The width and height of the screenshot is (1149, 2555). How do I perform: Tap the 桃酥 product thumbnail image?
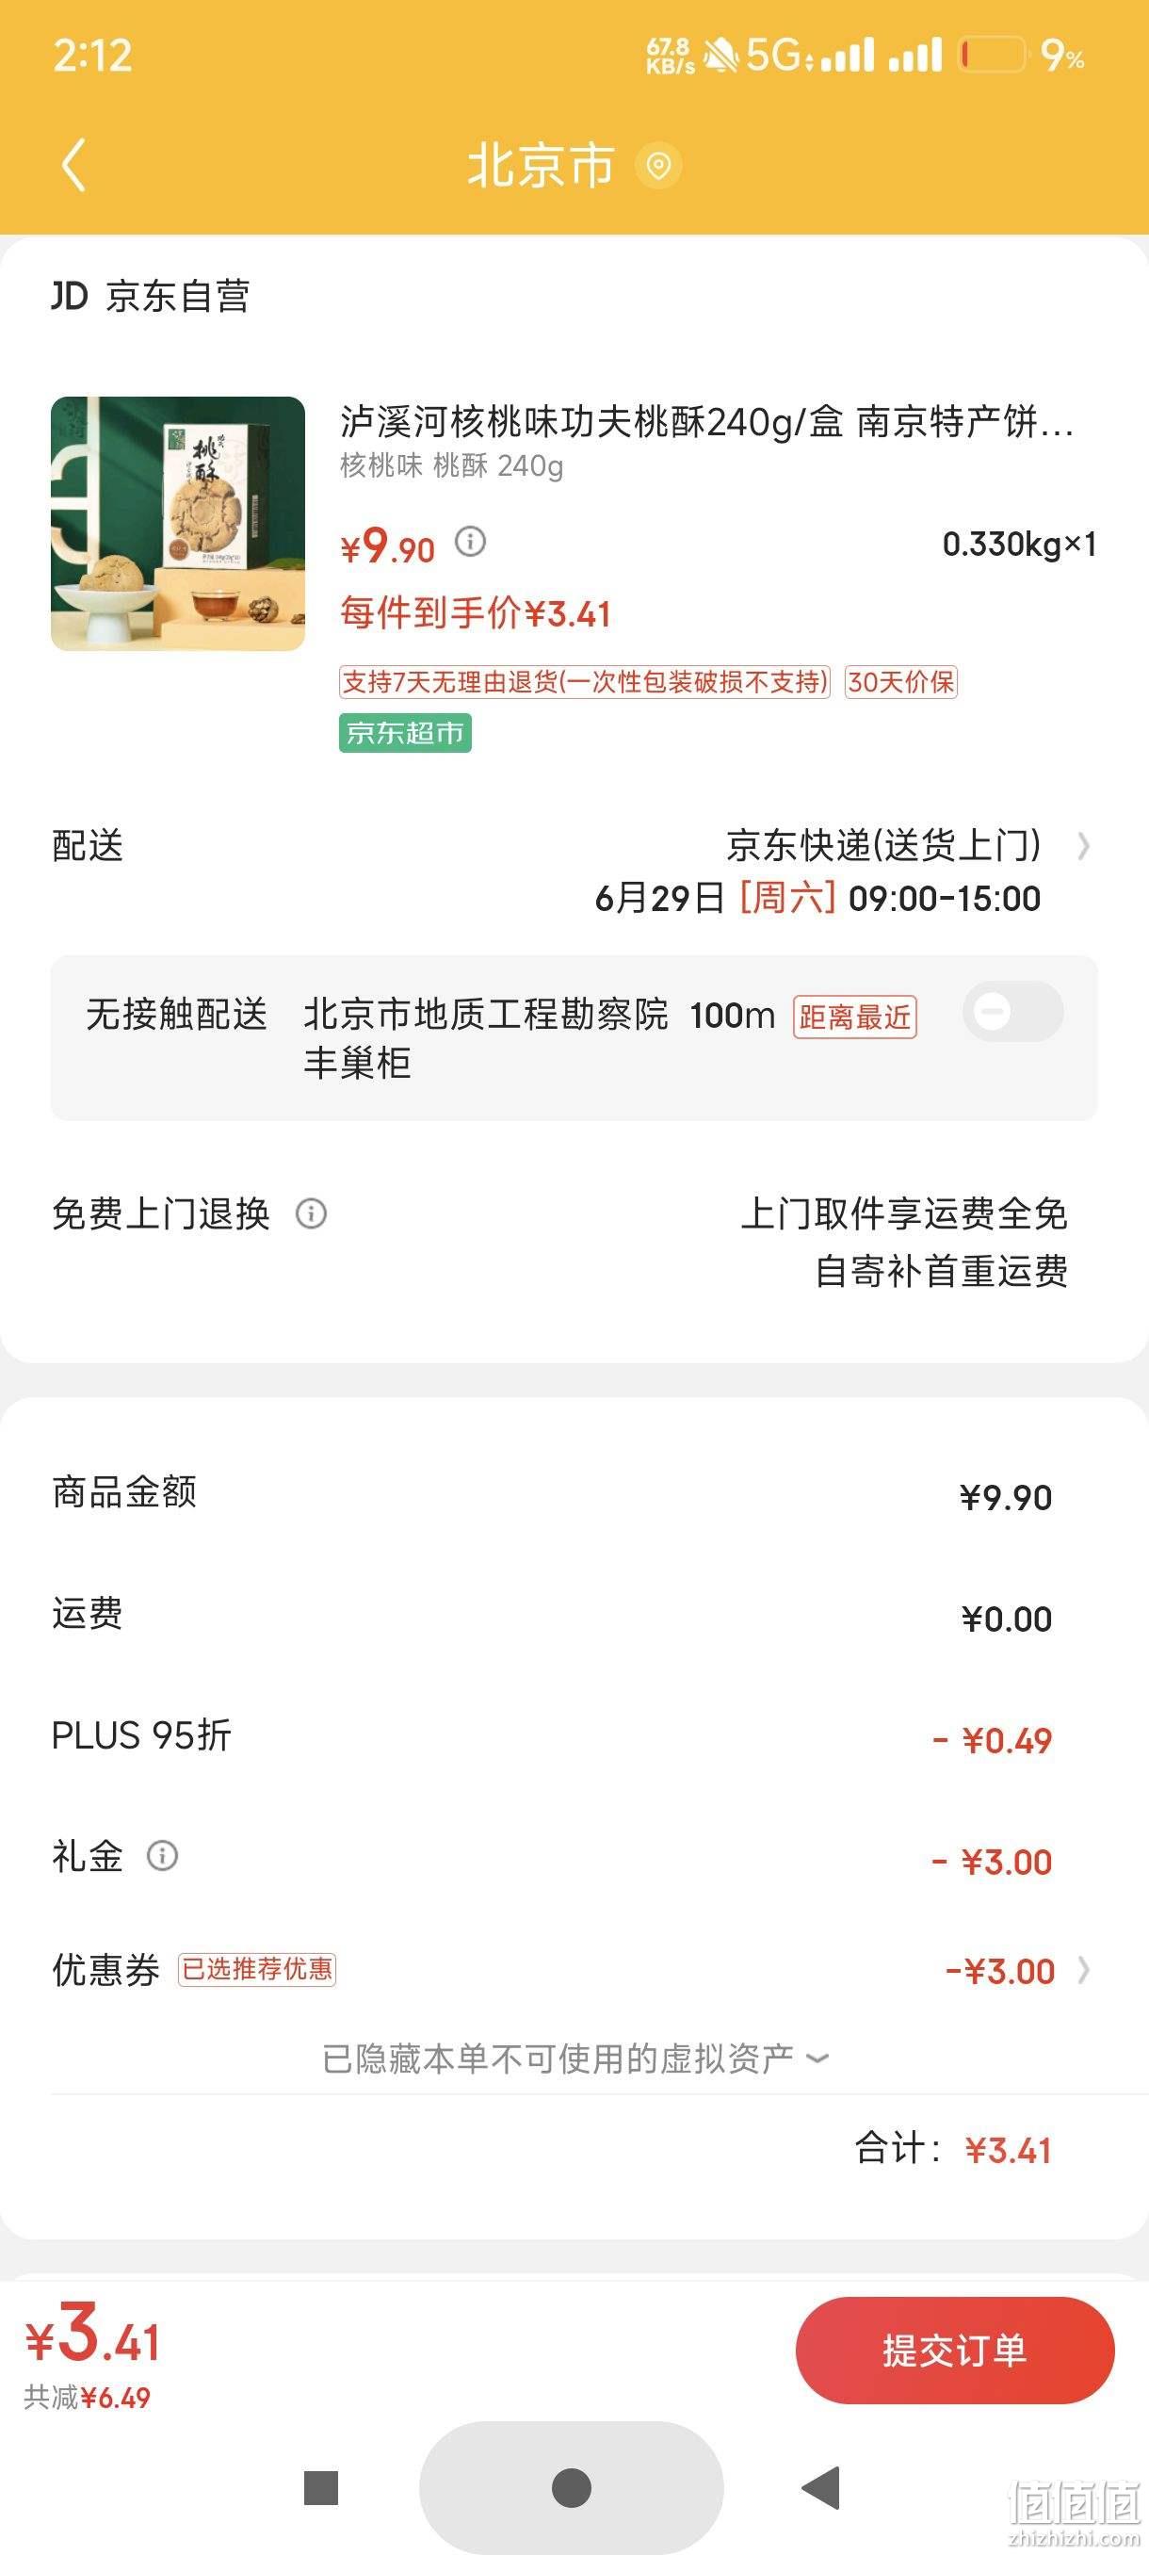point(177,524)
